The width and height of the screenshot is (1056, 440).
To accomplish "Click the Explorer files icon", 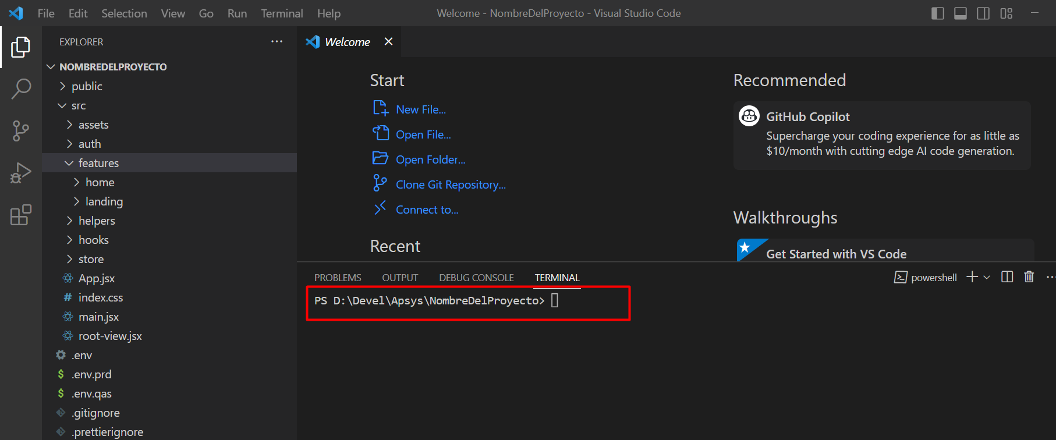I will [x=21, y=47].
